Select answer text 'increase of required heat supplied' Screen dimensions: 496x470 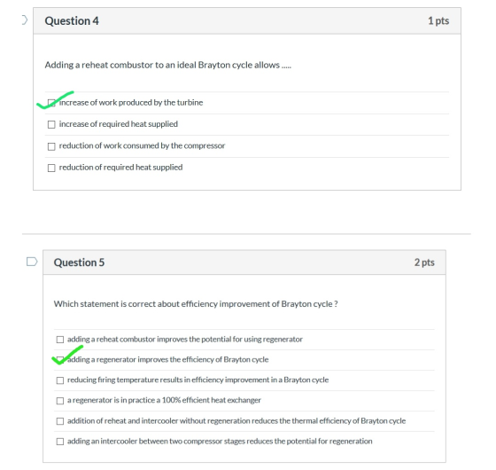pos(119,124)
